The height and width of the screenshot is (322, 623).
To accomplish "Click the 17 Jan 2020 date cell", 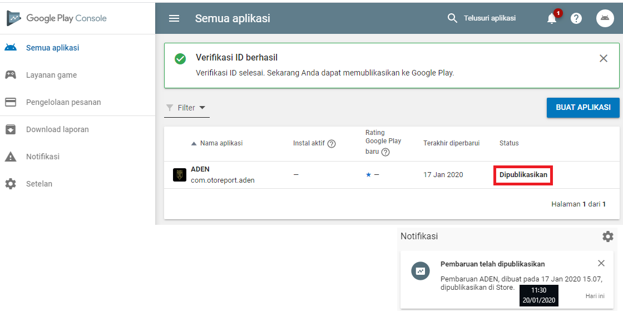I will click(x=443, y=175).
